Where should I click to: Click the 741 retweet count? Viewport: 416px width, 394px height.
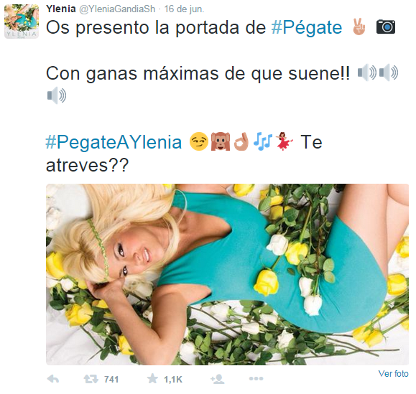(x=111, y=380)
